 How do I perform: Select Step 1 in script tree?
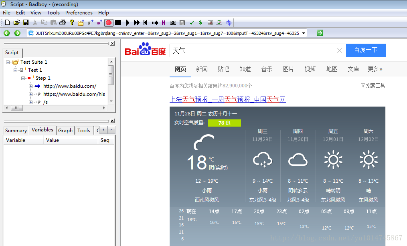pos(43,78)
